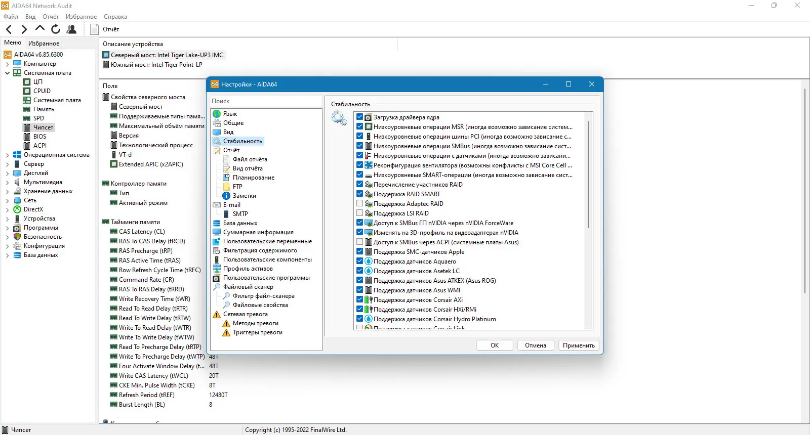810x435 pixels.
Task: Click the FTP folder icon
Action: [x=226, y=187]
